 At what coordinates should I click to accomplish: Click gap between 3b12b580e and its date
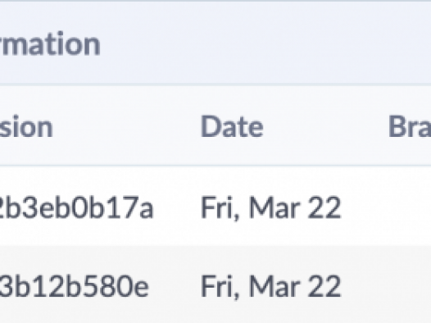pos(175,286)
